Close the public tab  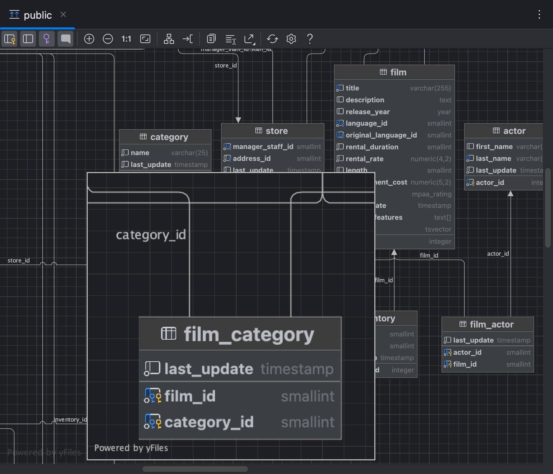coord(63,15)
